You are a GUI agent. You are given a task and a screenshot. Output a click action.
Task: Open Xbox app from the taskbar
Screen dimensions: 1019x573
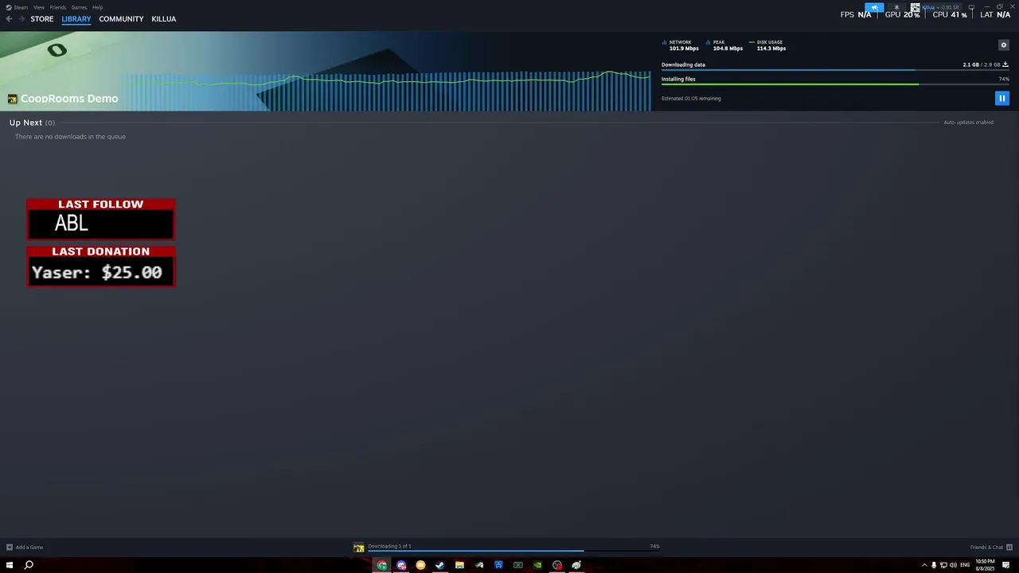point(518,565)
